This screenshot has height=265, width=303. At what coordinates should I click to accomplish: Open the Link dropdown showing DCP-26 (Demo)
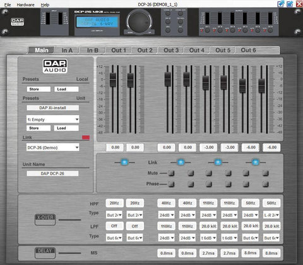53,147
